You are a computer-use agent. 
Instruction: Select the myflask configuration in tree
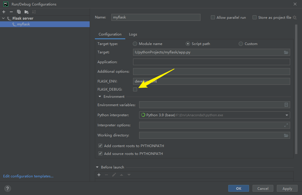click(45, 24)
